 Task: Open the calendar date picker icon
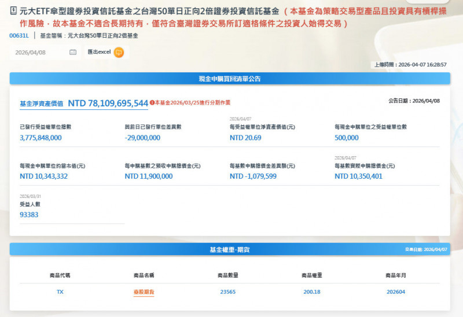(x=73, y=52)
